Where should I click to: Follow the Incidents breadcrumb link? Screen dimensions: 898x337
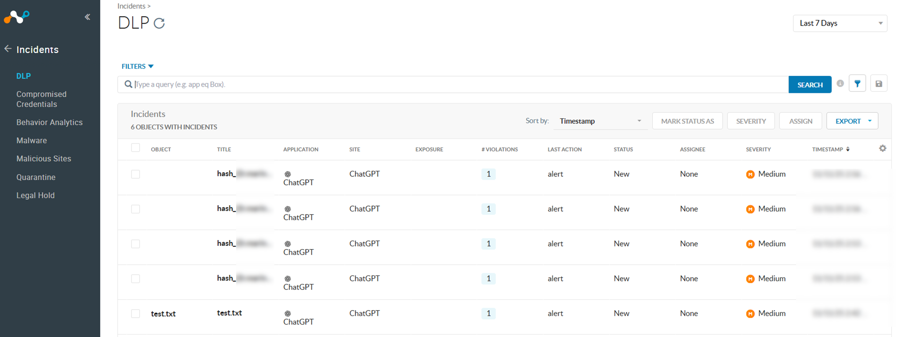(x=131, y=6)
